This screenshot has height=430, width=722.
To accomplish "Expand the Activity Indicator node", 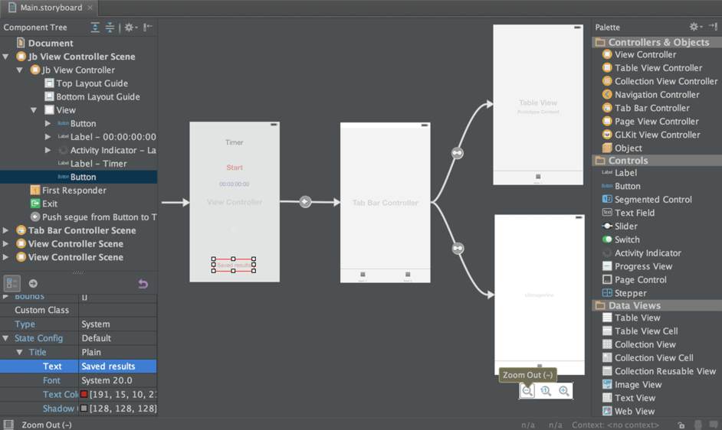I will click(48, 150).
